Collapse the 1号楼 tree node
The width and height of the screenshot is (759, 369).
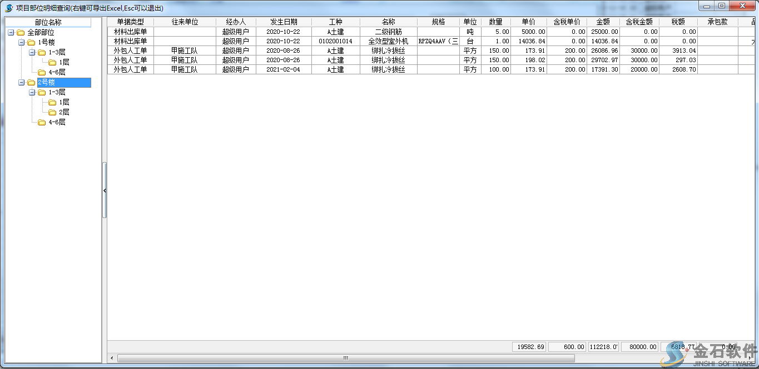pyautogui.click(x=21, y=43)
